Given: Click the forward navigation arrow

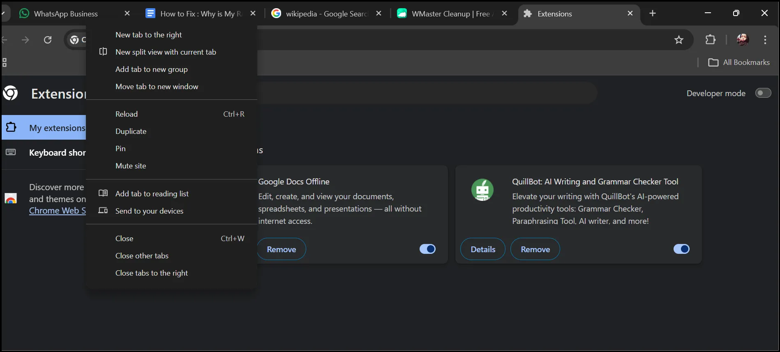Looking at the screenshot, I should pos(25,40).
